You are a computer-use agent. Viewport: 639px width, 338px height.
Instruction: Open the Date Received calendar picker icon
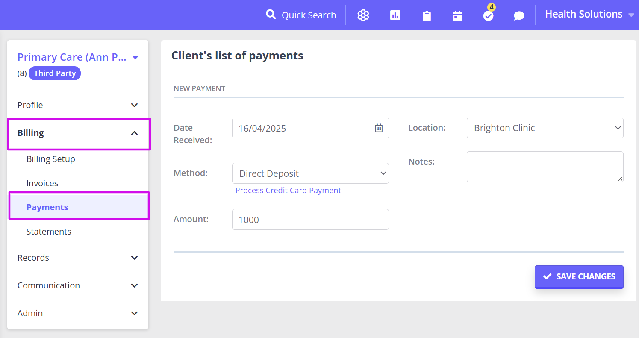click(378, 128)
